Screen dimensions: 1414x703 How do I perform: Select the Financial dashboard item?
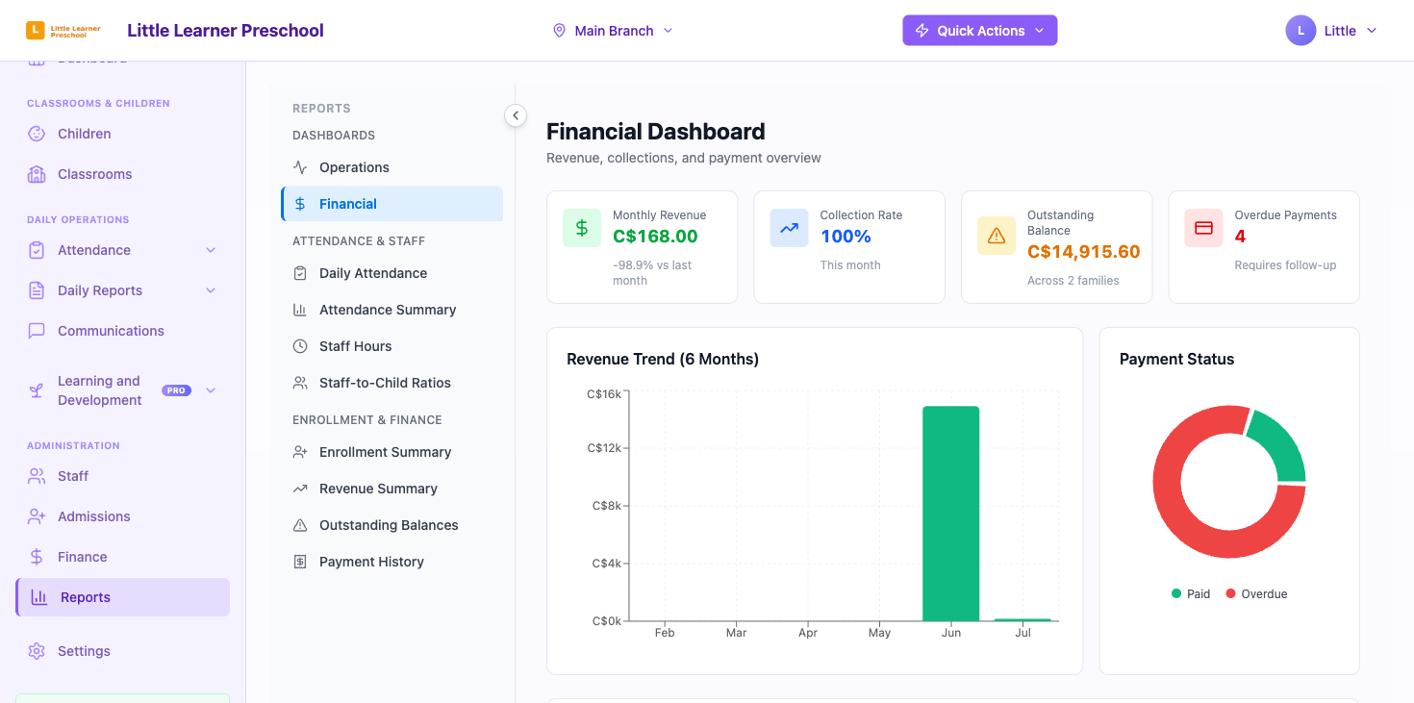pos(392,204)
